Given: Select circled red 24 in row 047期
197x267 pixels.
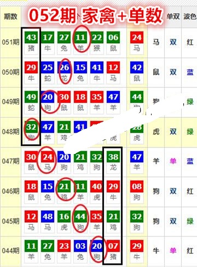Looking at the screenshot, I should point(48,157).
